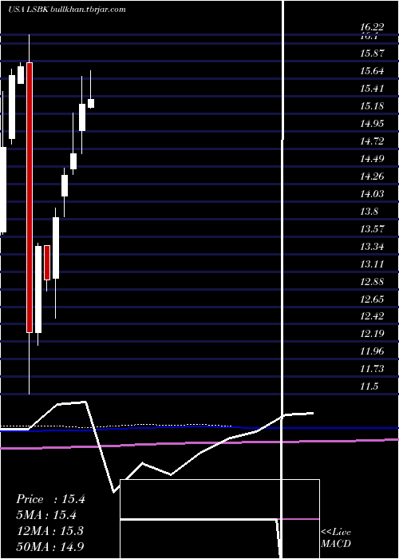Click the 15.18 price axis label
Screen dimensions: 399x559
(372, 106)
